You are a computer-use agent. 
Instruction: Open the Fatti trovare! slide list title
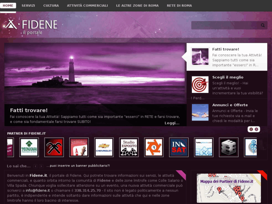[226, 49]
